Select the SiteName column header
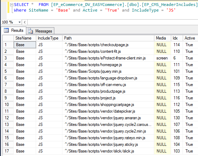The image size is (198, 156). 25,38
